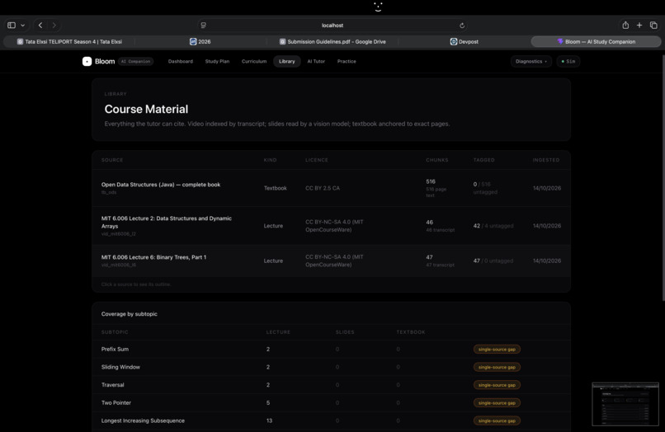Click single-source gap badge for Traversal
The image size is (665, 432).
(497, 385)
